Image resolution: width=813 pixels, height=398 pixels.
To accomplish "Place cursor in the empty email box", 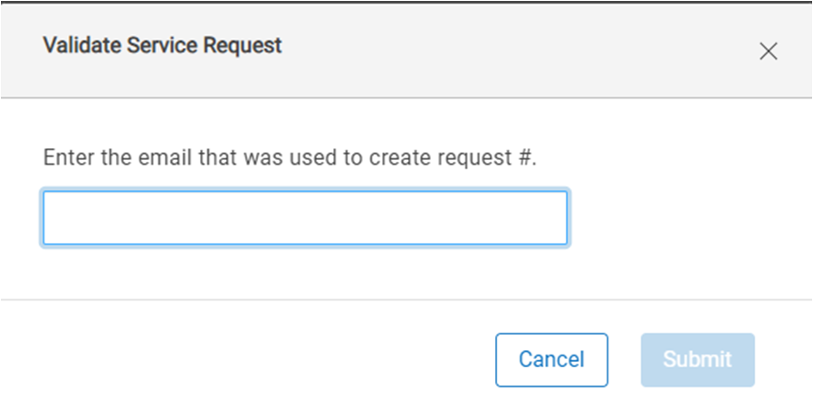I will 305,218.
